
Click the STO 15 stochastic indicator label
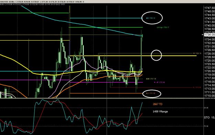tap(209, 117)
